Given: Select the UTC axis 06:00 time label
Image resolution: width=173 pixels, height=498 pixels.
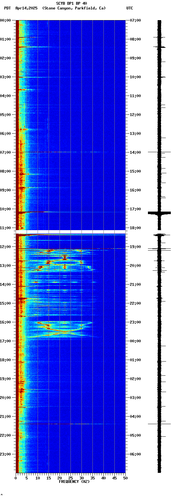Looking at the screenshot, I should pyautogui.click(x=135, y=454).
